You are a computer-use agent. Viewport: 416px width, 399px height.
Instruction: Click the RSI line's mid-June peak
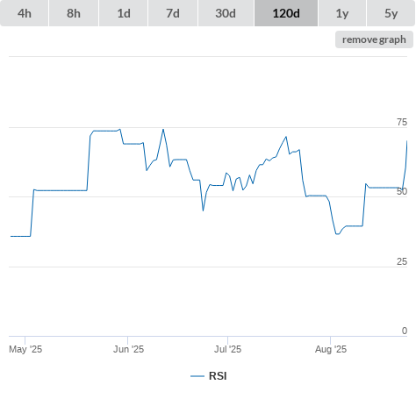click(x=163, y=130)
